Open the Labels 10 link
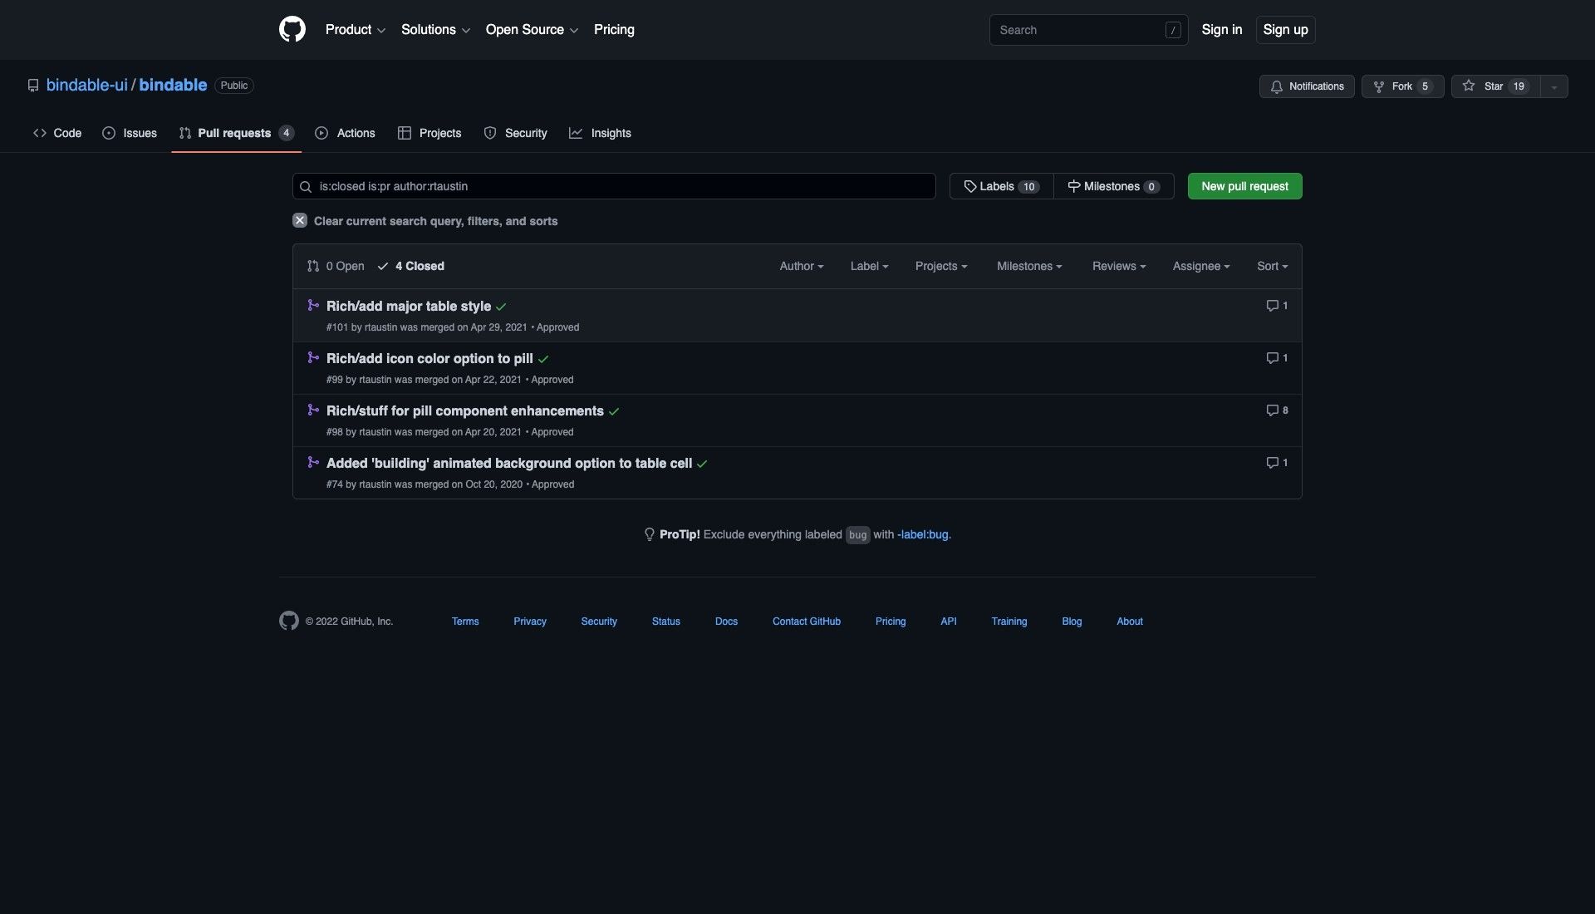The height and width of the screenshot is (914, 1595). pyautogui.click(x=1001, y=186)
